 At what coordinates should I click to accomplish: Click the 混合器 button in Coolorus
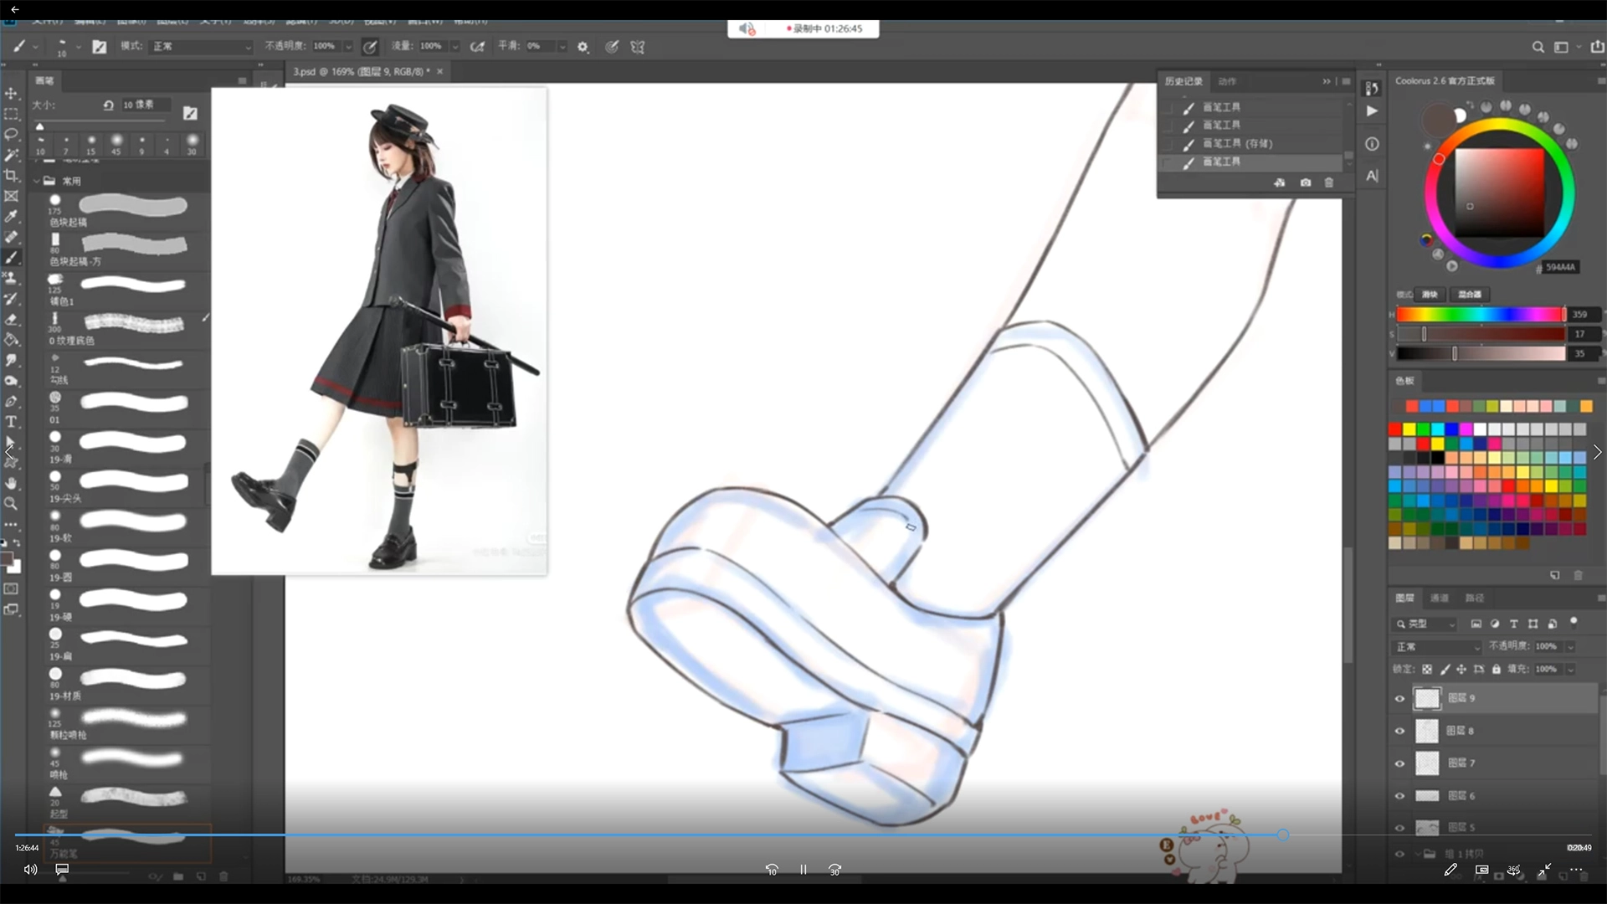[x=1469, y=295]
